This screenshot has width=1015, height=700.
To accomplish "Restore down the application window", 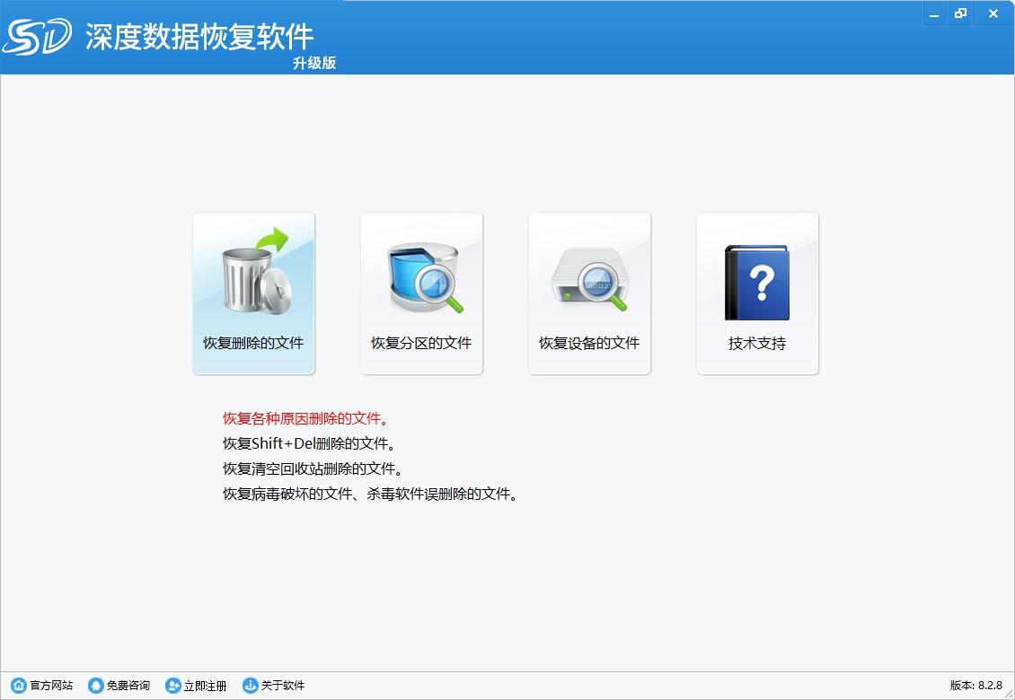I will point(960,13).
